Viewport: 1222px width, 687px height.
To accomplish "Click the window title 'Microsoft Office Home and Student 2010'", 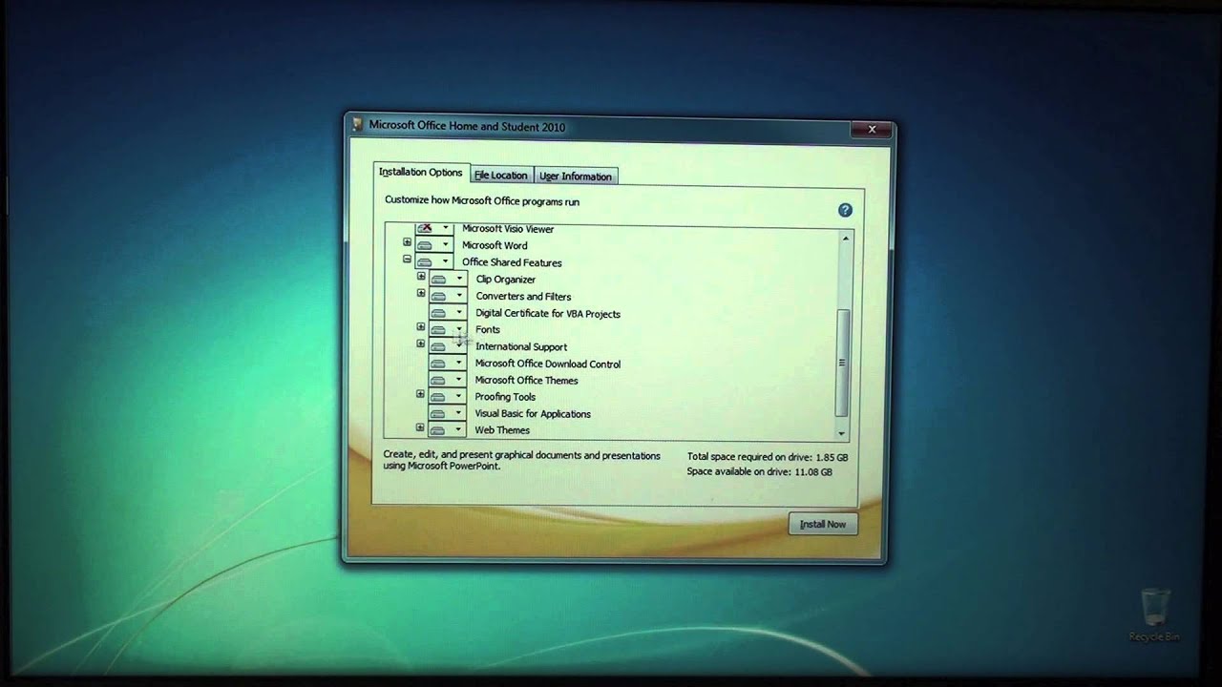I will [467, 126].
